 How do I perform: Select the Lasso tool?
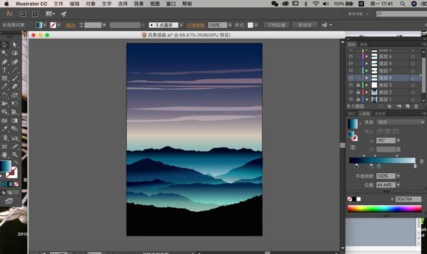point(15,53)
